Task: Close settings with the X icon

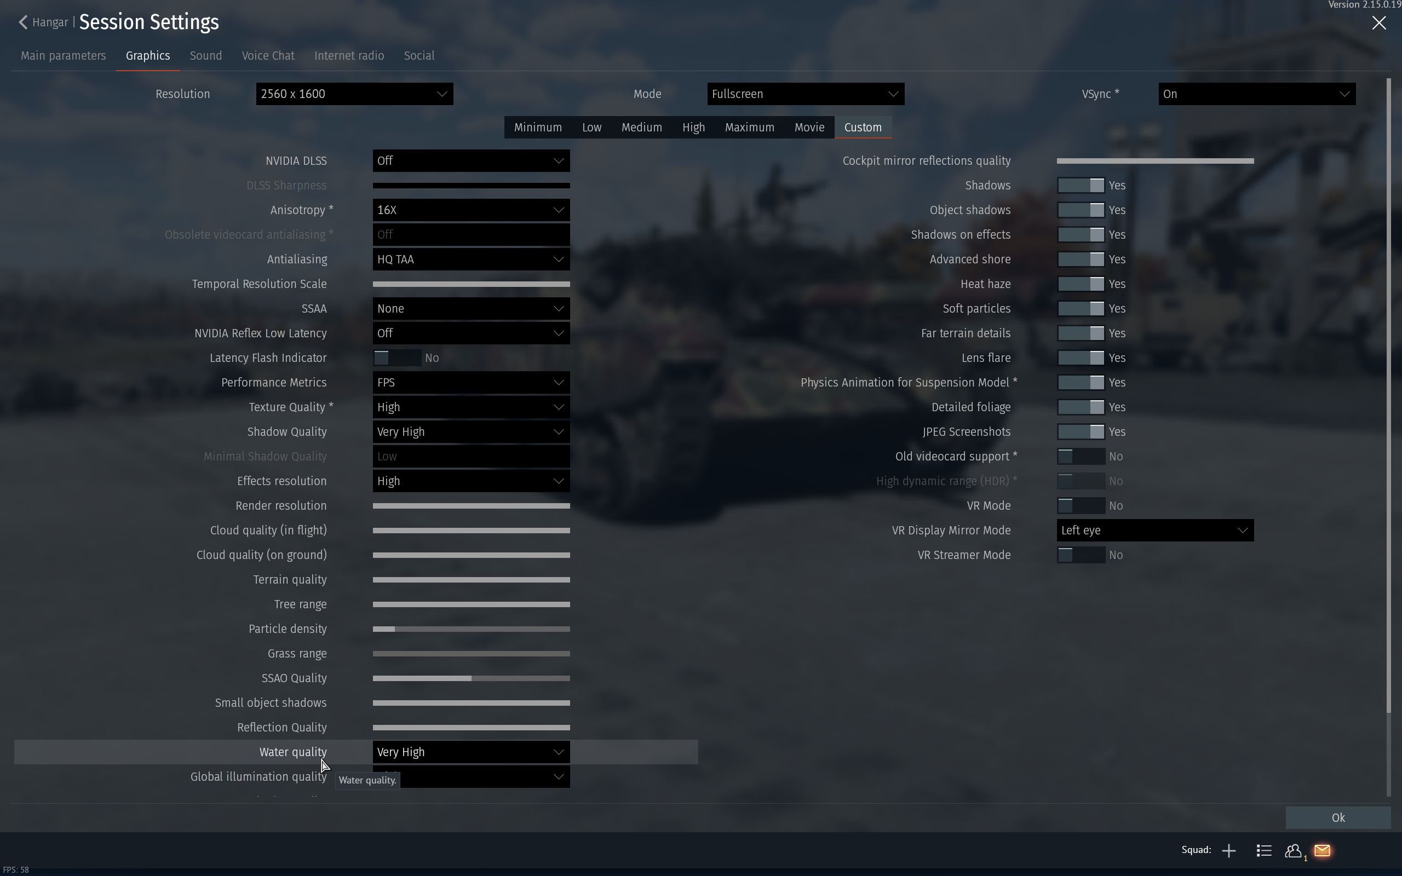Action: (1379, 22)
